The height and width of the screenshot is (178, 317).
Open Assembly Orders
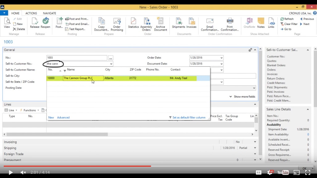click(146, 24)
